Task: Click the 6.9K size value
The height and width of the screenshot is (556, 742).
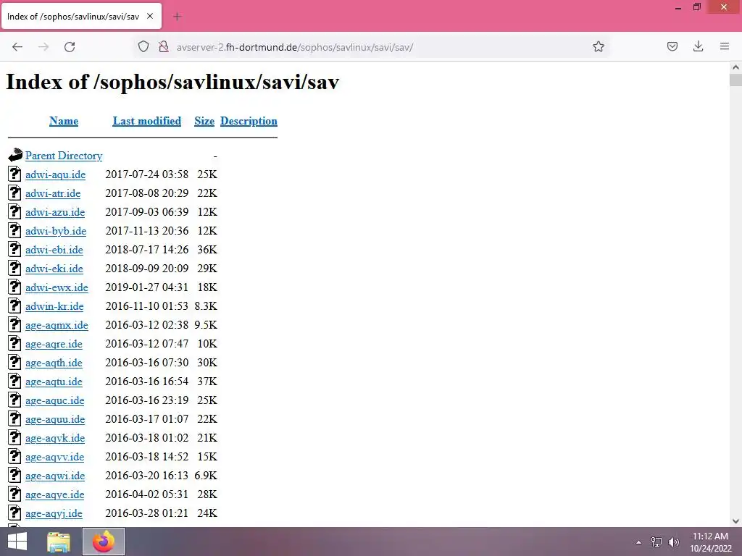Action: tap(206, 476)
